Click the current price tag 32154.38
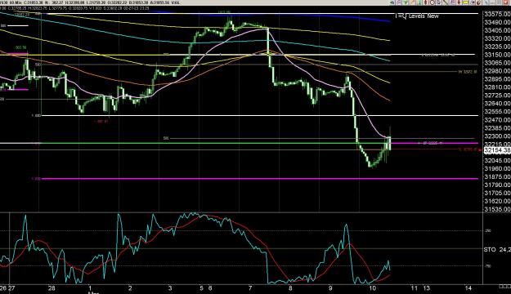 [x=497, y=150]
